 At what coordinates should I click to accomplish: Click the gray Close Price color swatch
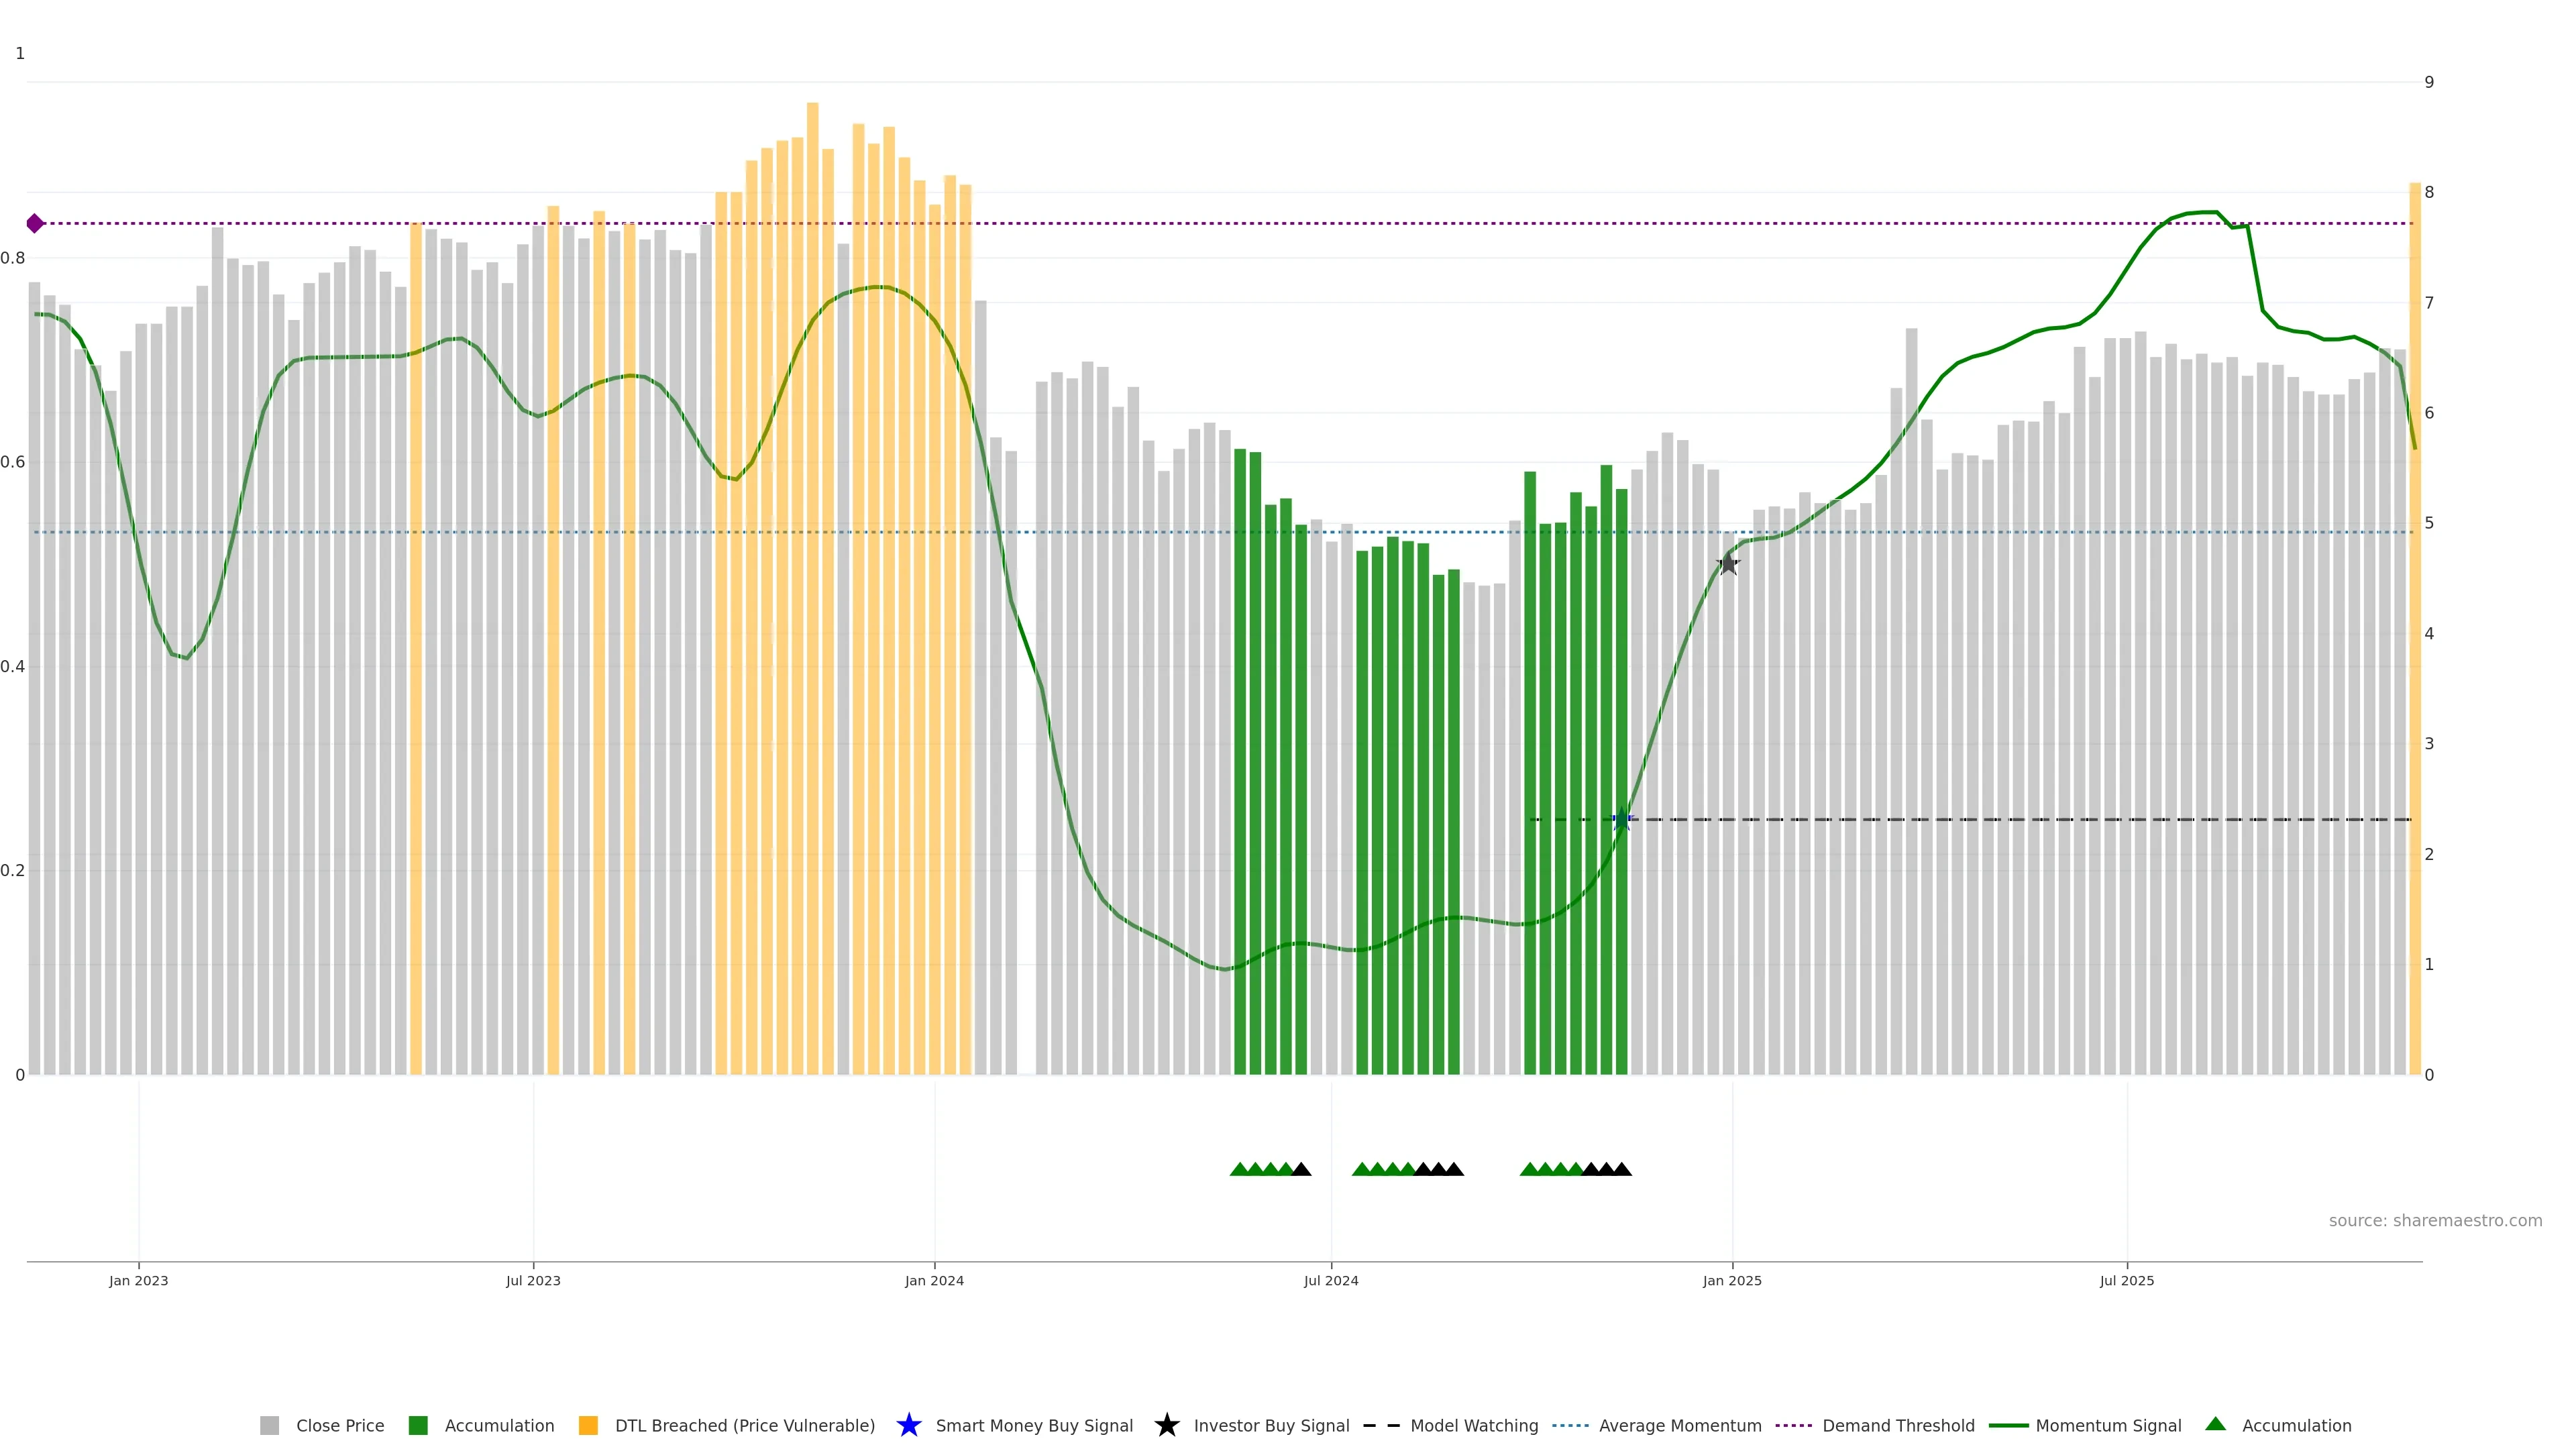pyautogui.click(x=269, y=1425)
